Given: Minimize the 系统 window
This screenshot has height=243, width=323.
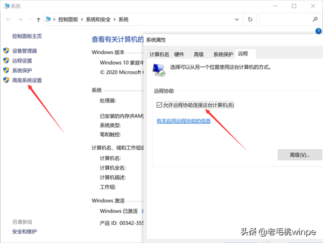Looking at the screenshot, I should pos(275,6).
